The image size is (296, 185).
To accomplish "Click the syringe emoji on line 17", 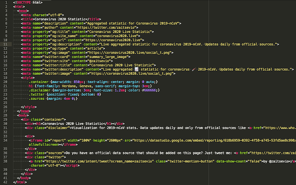I will (194, 70).
